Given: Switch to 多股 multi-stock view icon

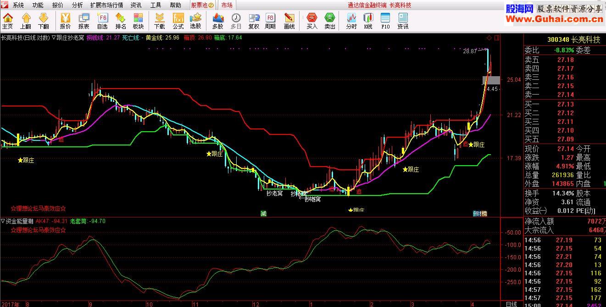Looking at the screenshot, I should [218, 21].
